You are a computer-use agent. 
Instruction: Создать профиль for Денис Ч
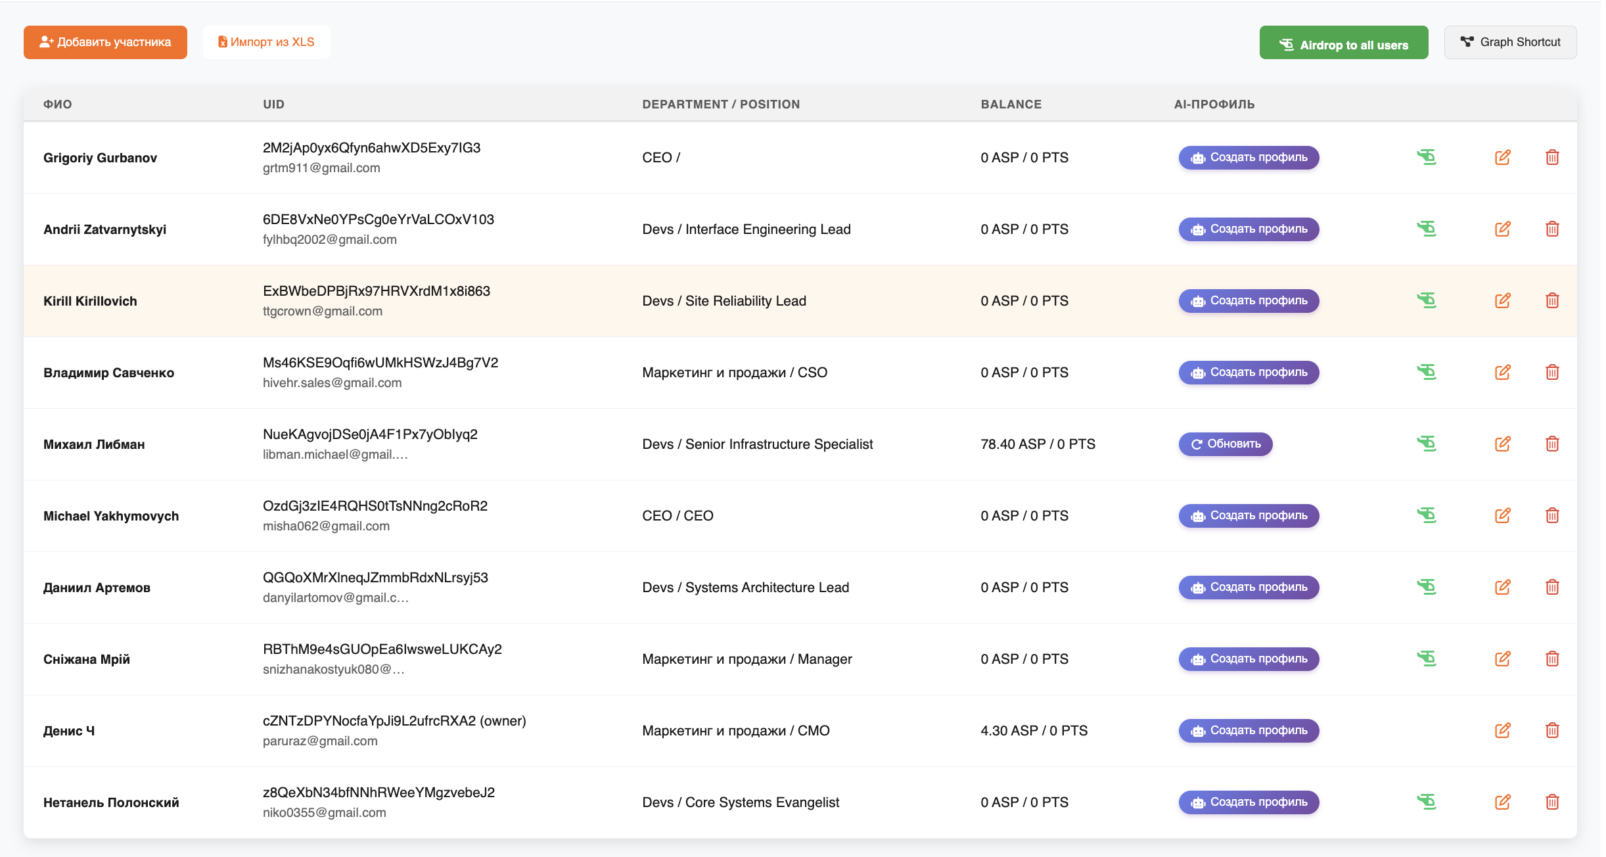(1249, 730)
